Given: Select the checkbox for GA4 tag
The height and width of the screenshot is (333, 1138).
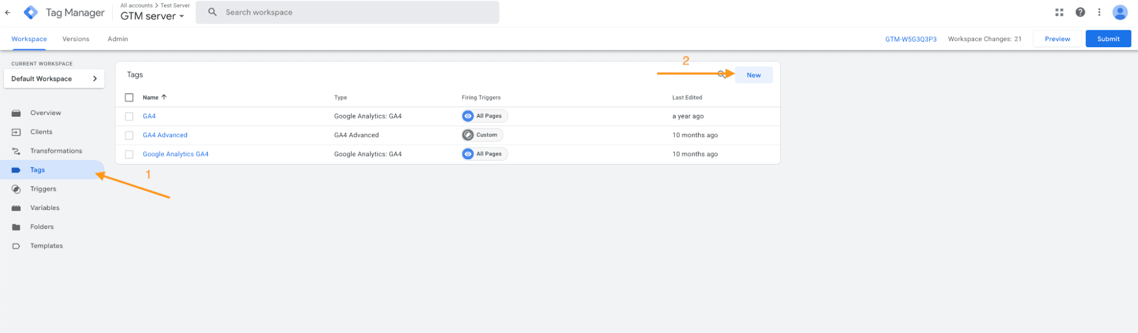Looking at the screenshot, I should coord(129,116).
